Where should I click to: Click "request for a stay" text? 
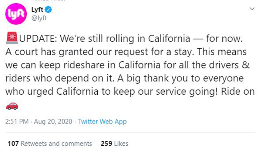[154, 52]
